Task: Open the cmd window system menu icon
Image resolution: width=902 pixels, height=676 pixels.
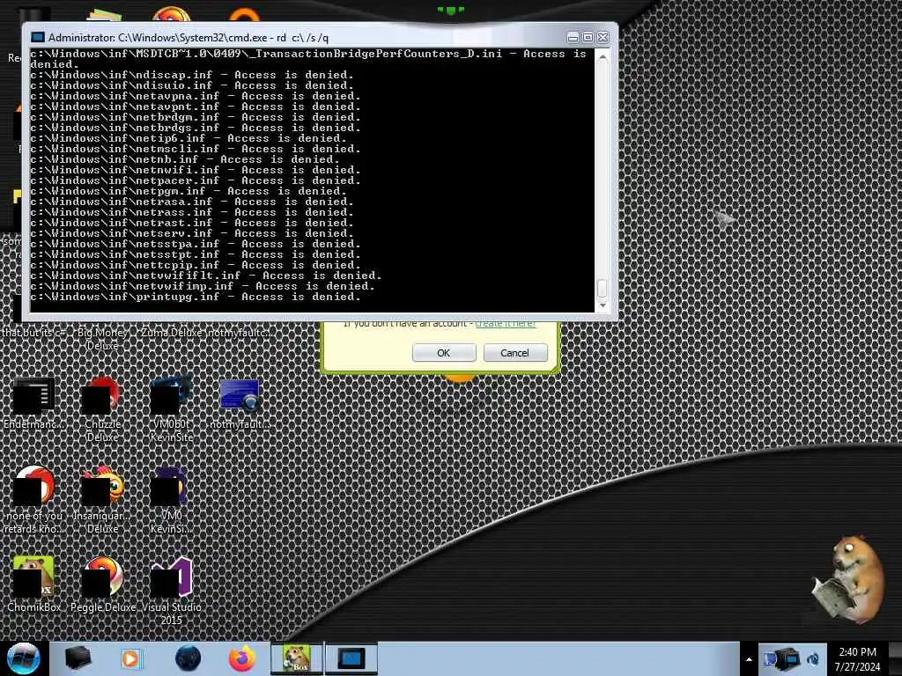Action: pyautogui.click(x=37, y=37)
